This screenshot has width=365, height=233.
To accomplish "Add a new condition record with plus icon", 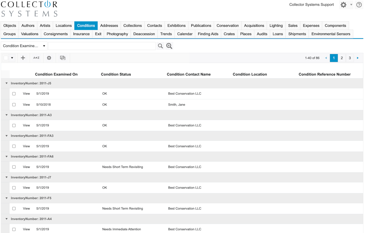I will click(x=23, y=58).
